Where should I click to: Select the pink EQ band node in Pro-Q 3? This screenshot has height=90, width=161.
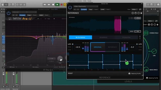(36, 38)
